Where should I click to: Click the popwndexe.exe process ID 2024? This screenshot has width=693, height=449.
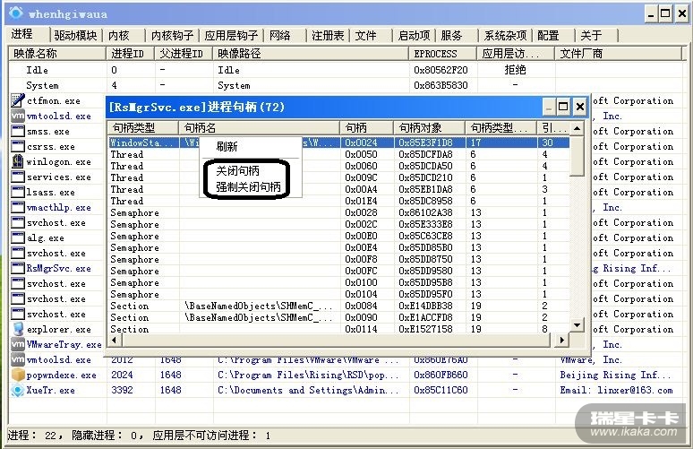click(x=122, y=375)
